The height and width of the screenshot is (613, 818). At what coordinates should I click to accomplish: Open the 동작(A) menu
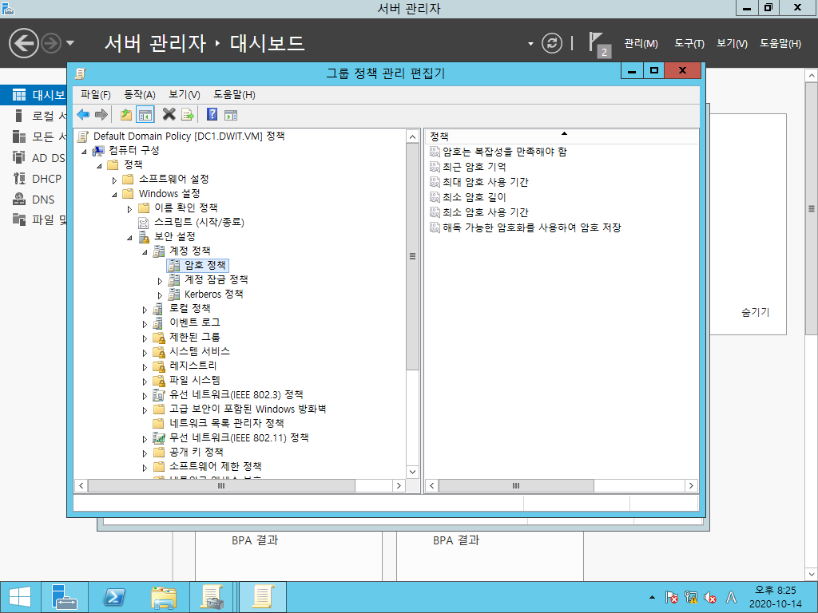pos(139,94)
